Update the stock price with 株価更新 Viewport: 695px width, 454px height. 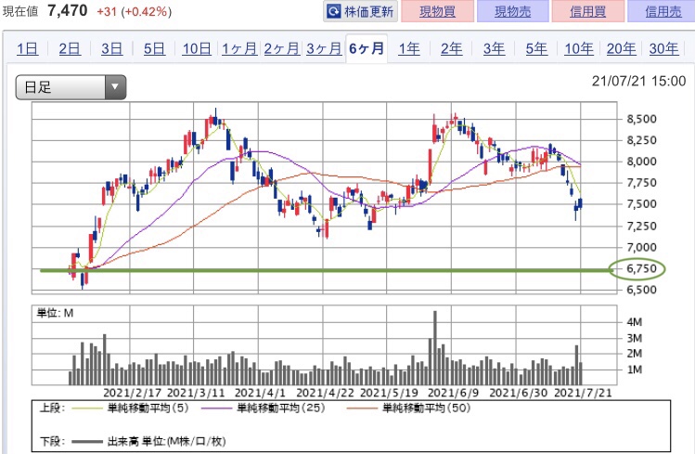(x=360, y=11)
